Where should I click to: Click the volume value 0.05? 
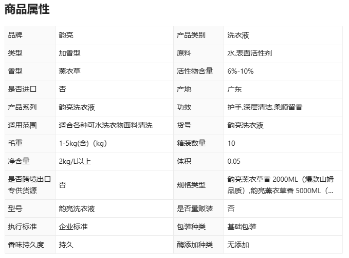234,161
